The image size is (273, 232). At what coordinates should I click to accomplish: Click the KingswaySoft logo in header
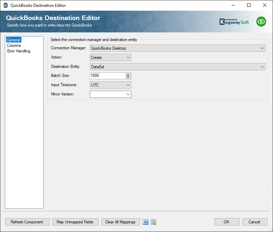tap(234, 21)
